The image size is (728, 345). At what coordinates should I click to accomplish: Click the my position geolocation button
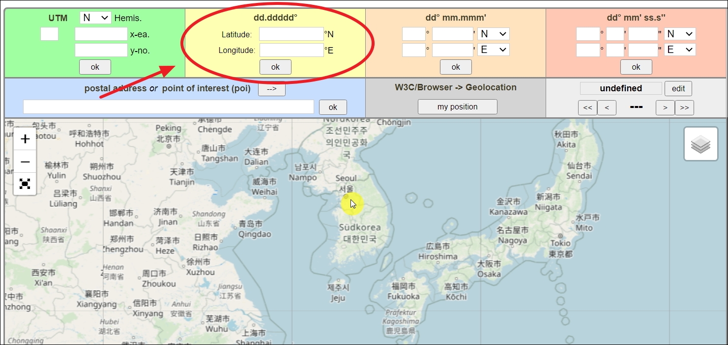pyautogui.click(x=458, y=107)
